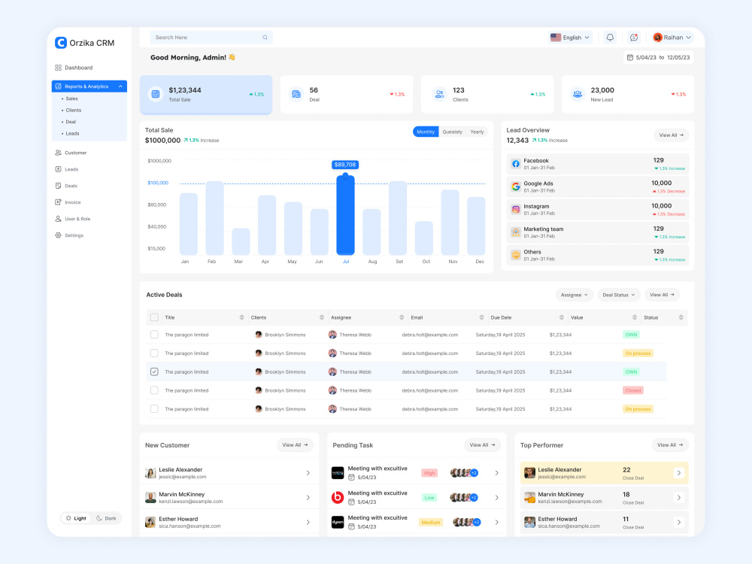Open the Sales submenu item
The height and width of the screenshot is (564, 752).
click(72, 99)
